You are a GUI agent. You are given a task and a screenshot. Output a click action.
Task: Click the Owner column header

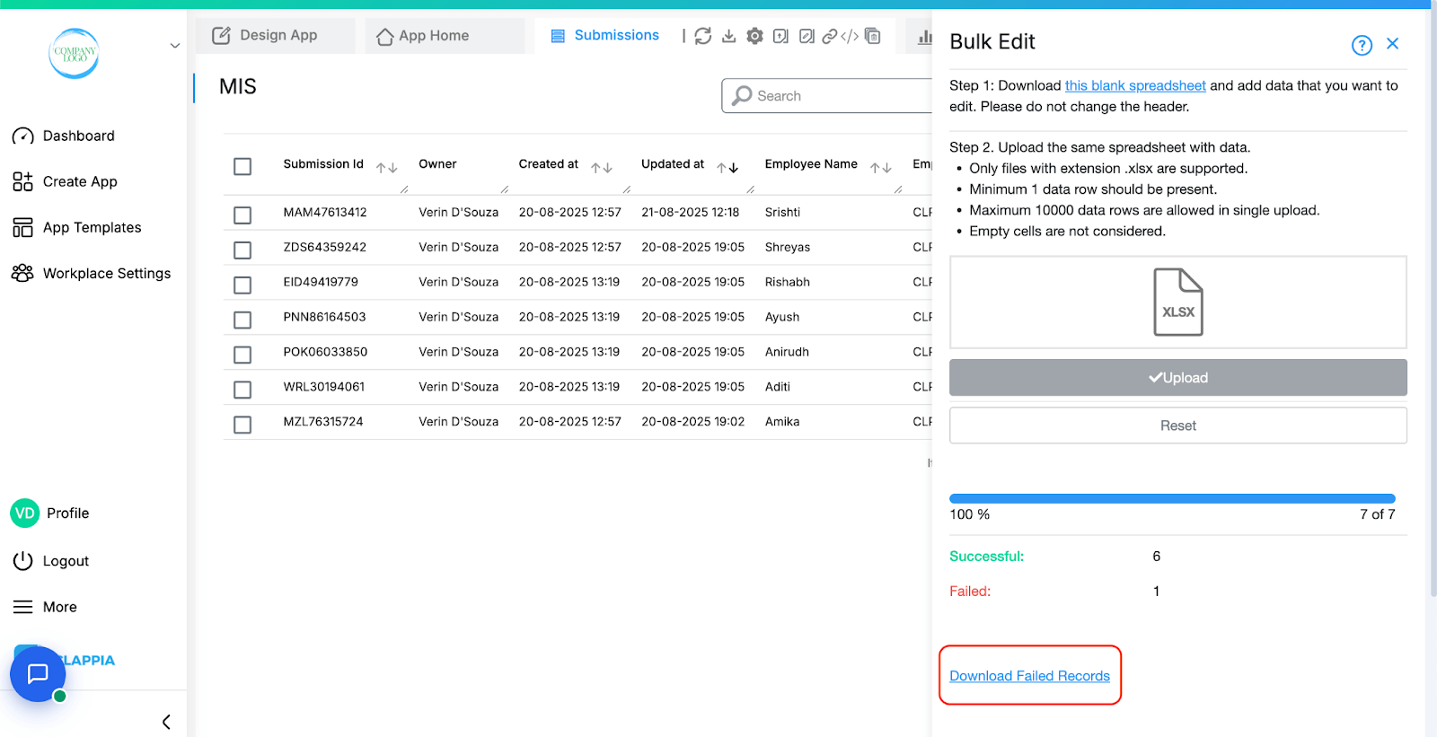click(437, 164)
